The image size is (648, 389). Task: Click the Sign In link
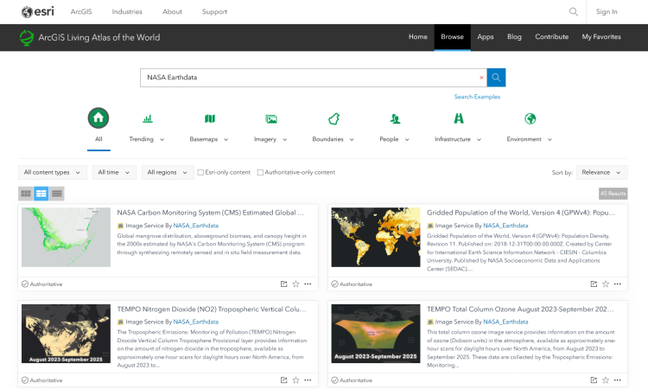coord(607,11)
